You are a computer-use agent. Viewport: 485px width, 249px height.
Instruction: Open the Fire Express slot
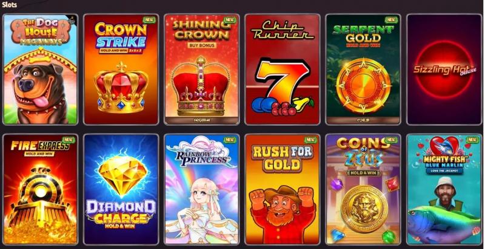tap(40, 190)
